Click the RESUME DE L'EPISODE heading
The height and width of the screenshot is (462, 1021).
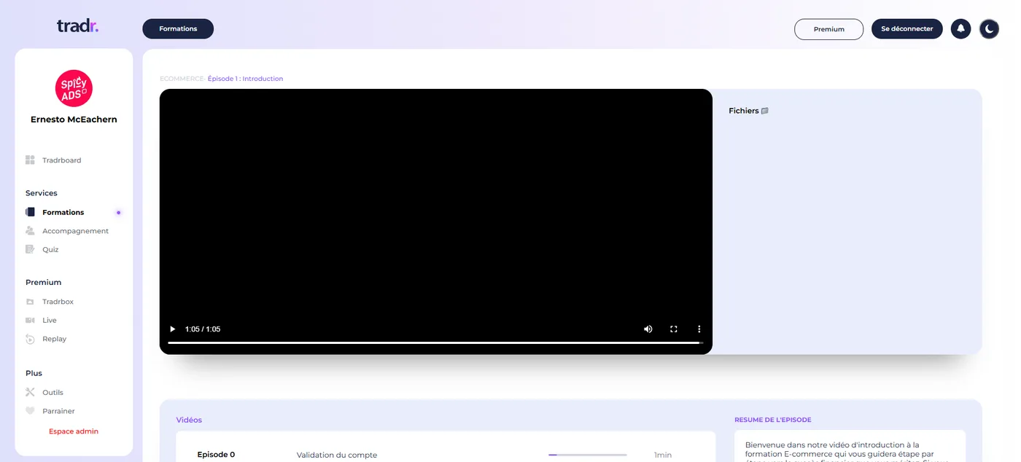point(772,420)
